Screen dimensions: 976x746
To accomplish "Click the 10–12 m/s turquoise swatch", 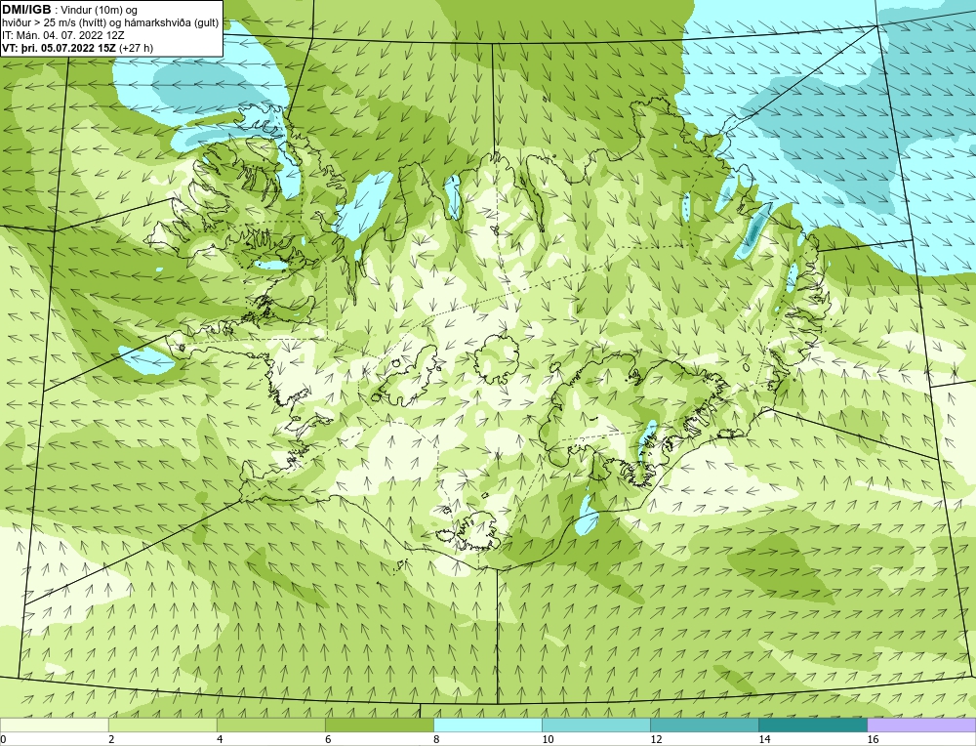I will (x=595, y=725).
